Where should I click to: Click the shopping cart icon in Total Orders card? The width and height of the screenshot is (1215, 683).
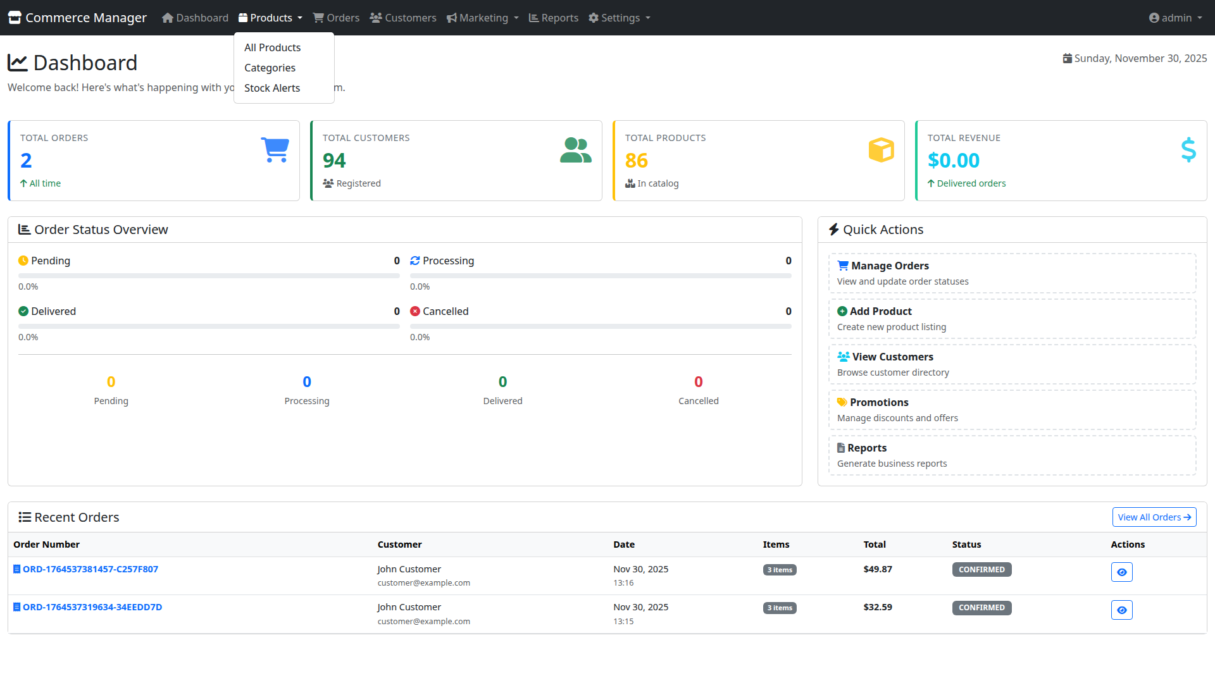pyautogui.click(x=275, y=150)
